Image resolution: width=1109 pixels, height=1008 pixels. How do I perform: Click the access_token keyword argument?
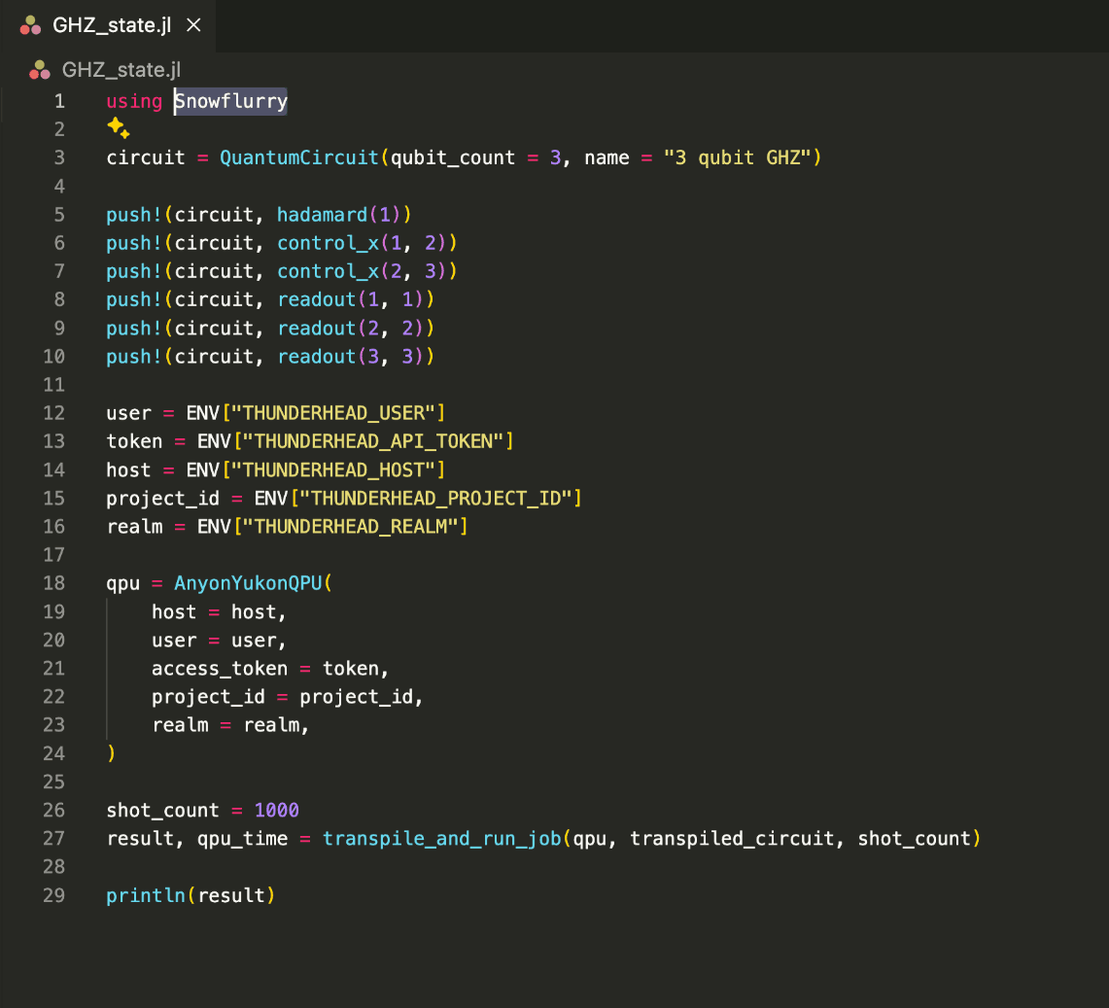pyautogui.click(x=220, y=669)
